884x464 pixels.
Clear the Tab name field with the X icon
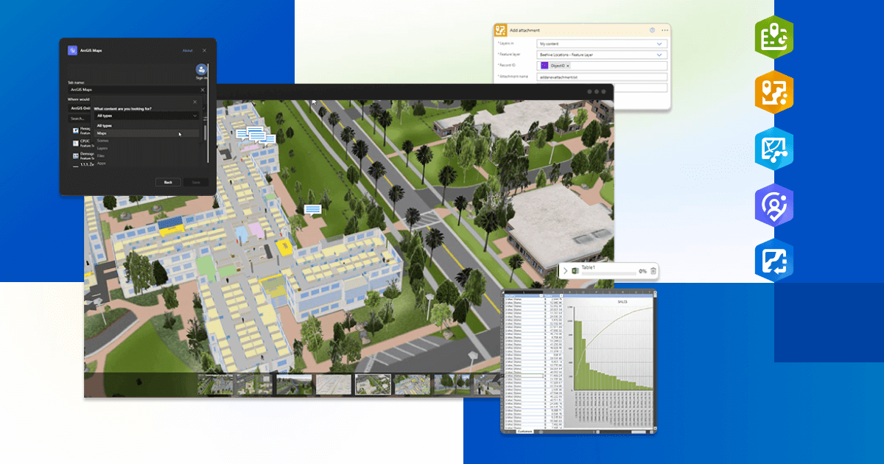pos(203,90)
